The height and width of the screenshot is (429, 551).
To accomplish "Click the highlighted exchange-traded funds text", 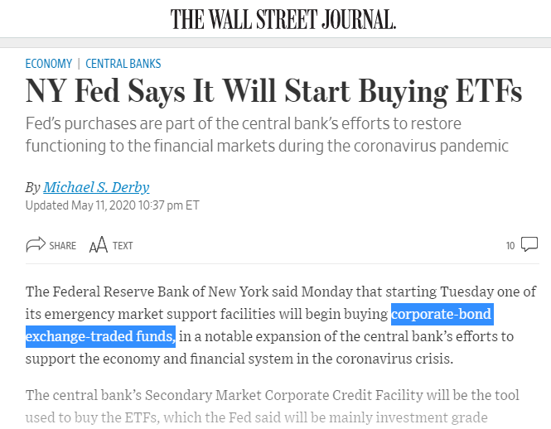I will click(100, 336).
